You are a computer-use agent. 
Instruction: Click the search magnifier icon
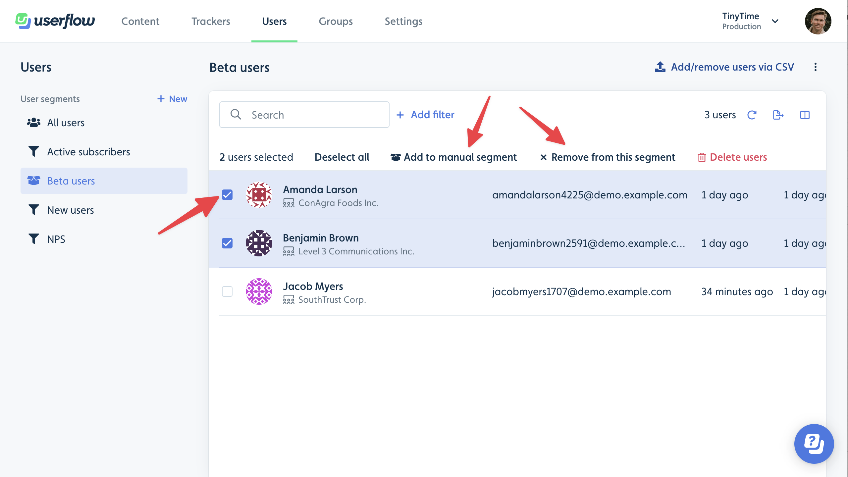236,114
